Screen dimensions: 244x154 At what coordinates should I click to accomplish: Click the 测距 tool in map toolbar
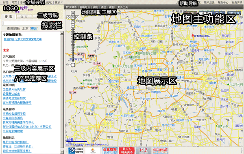pos(96,7)
